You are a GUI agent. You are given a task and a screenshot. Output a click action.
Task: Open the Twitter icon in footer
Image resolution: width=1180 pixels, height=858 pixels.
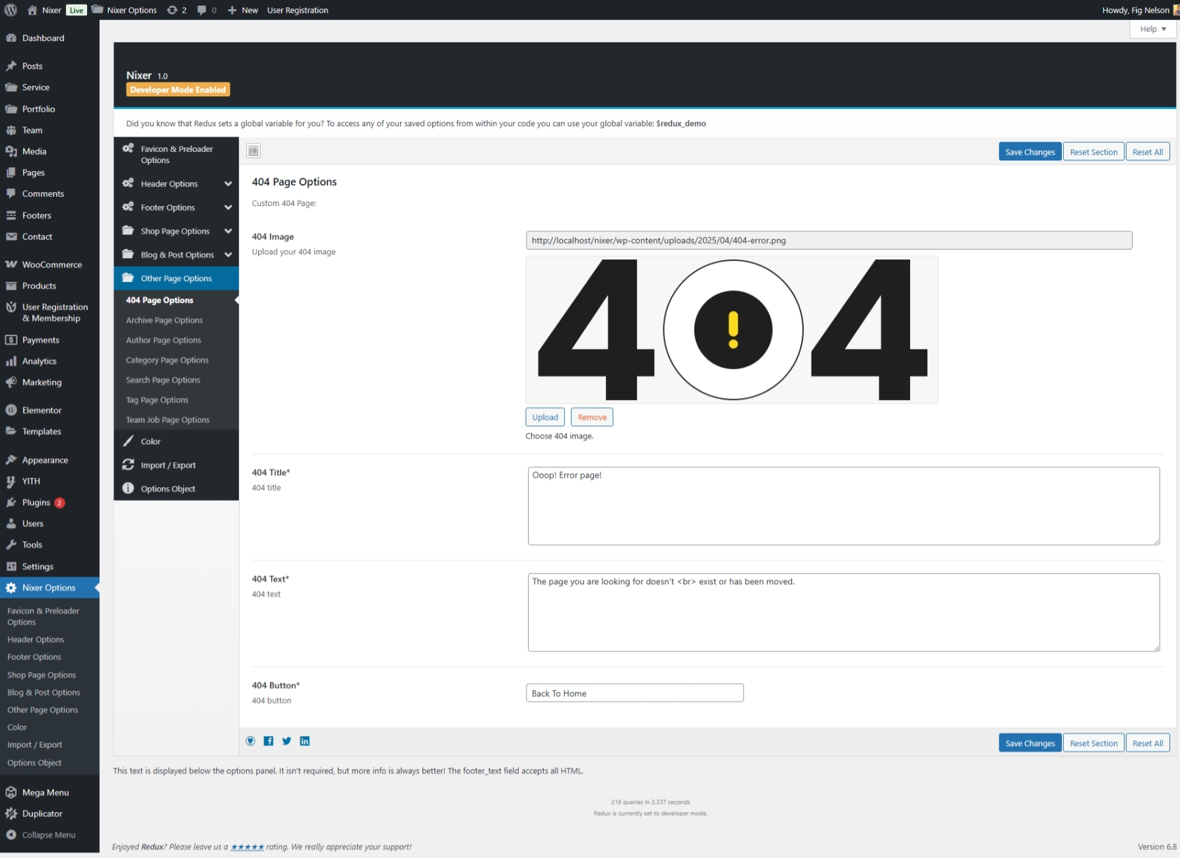[x=286, y=741]
